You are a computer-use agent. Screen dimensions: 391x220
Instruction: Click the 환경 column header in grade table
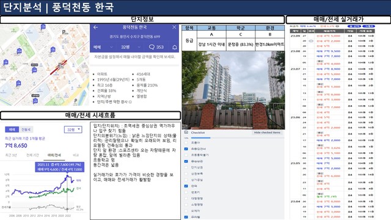coord(270,28)
